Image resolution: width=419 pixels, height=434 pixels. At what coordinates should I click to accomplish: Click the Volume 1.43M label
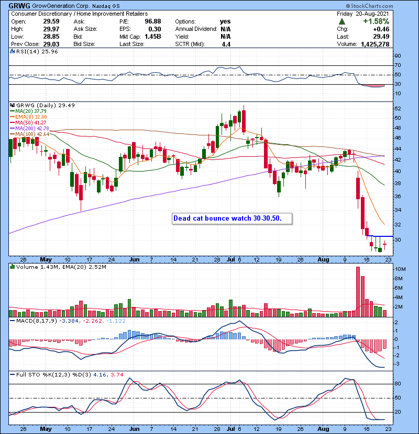(x=38, y=267)
